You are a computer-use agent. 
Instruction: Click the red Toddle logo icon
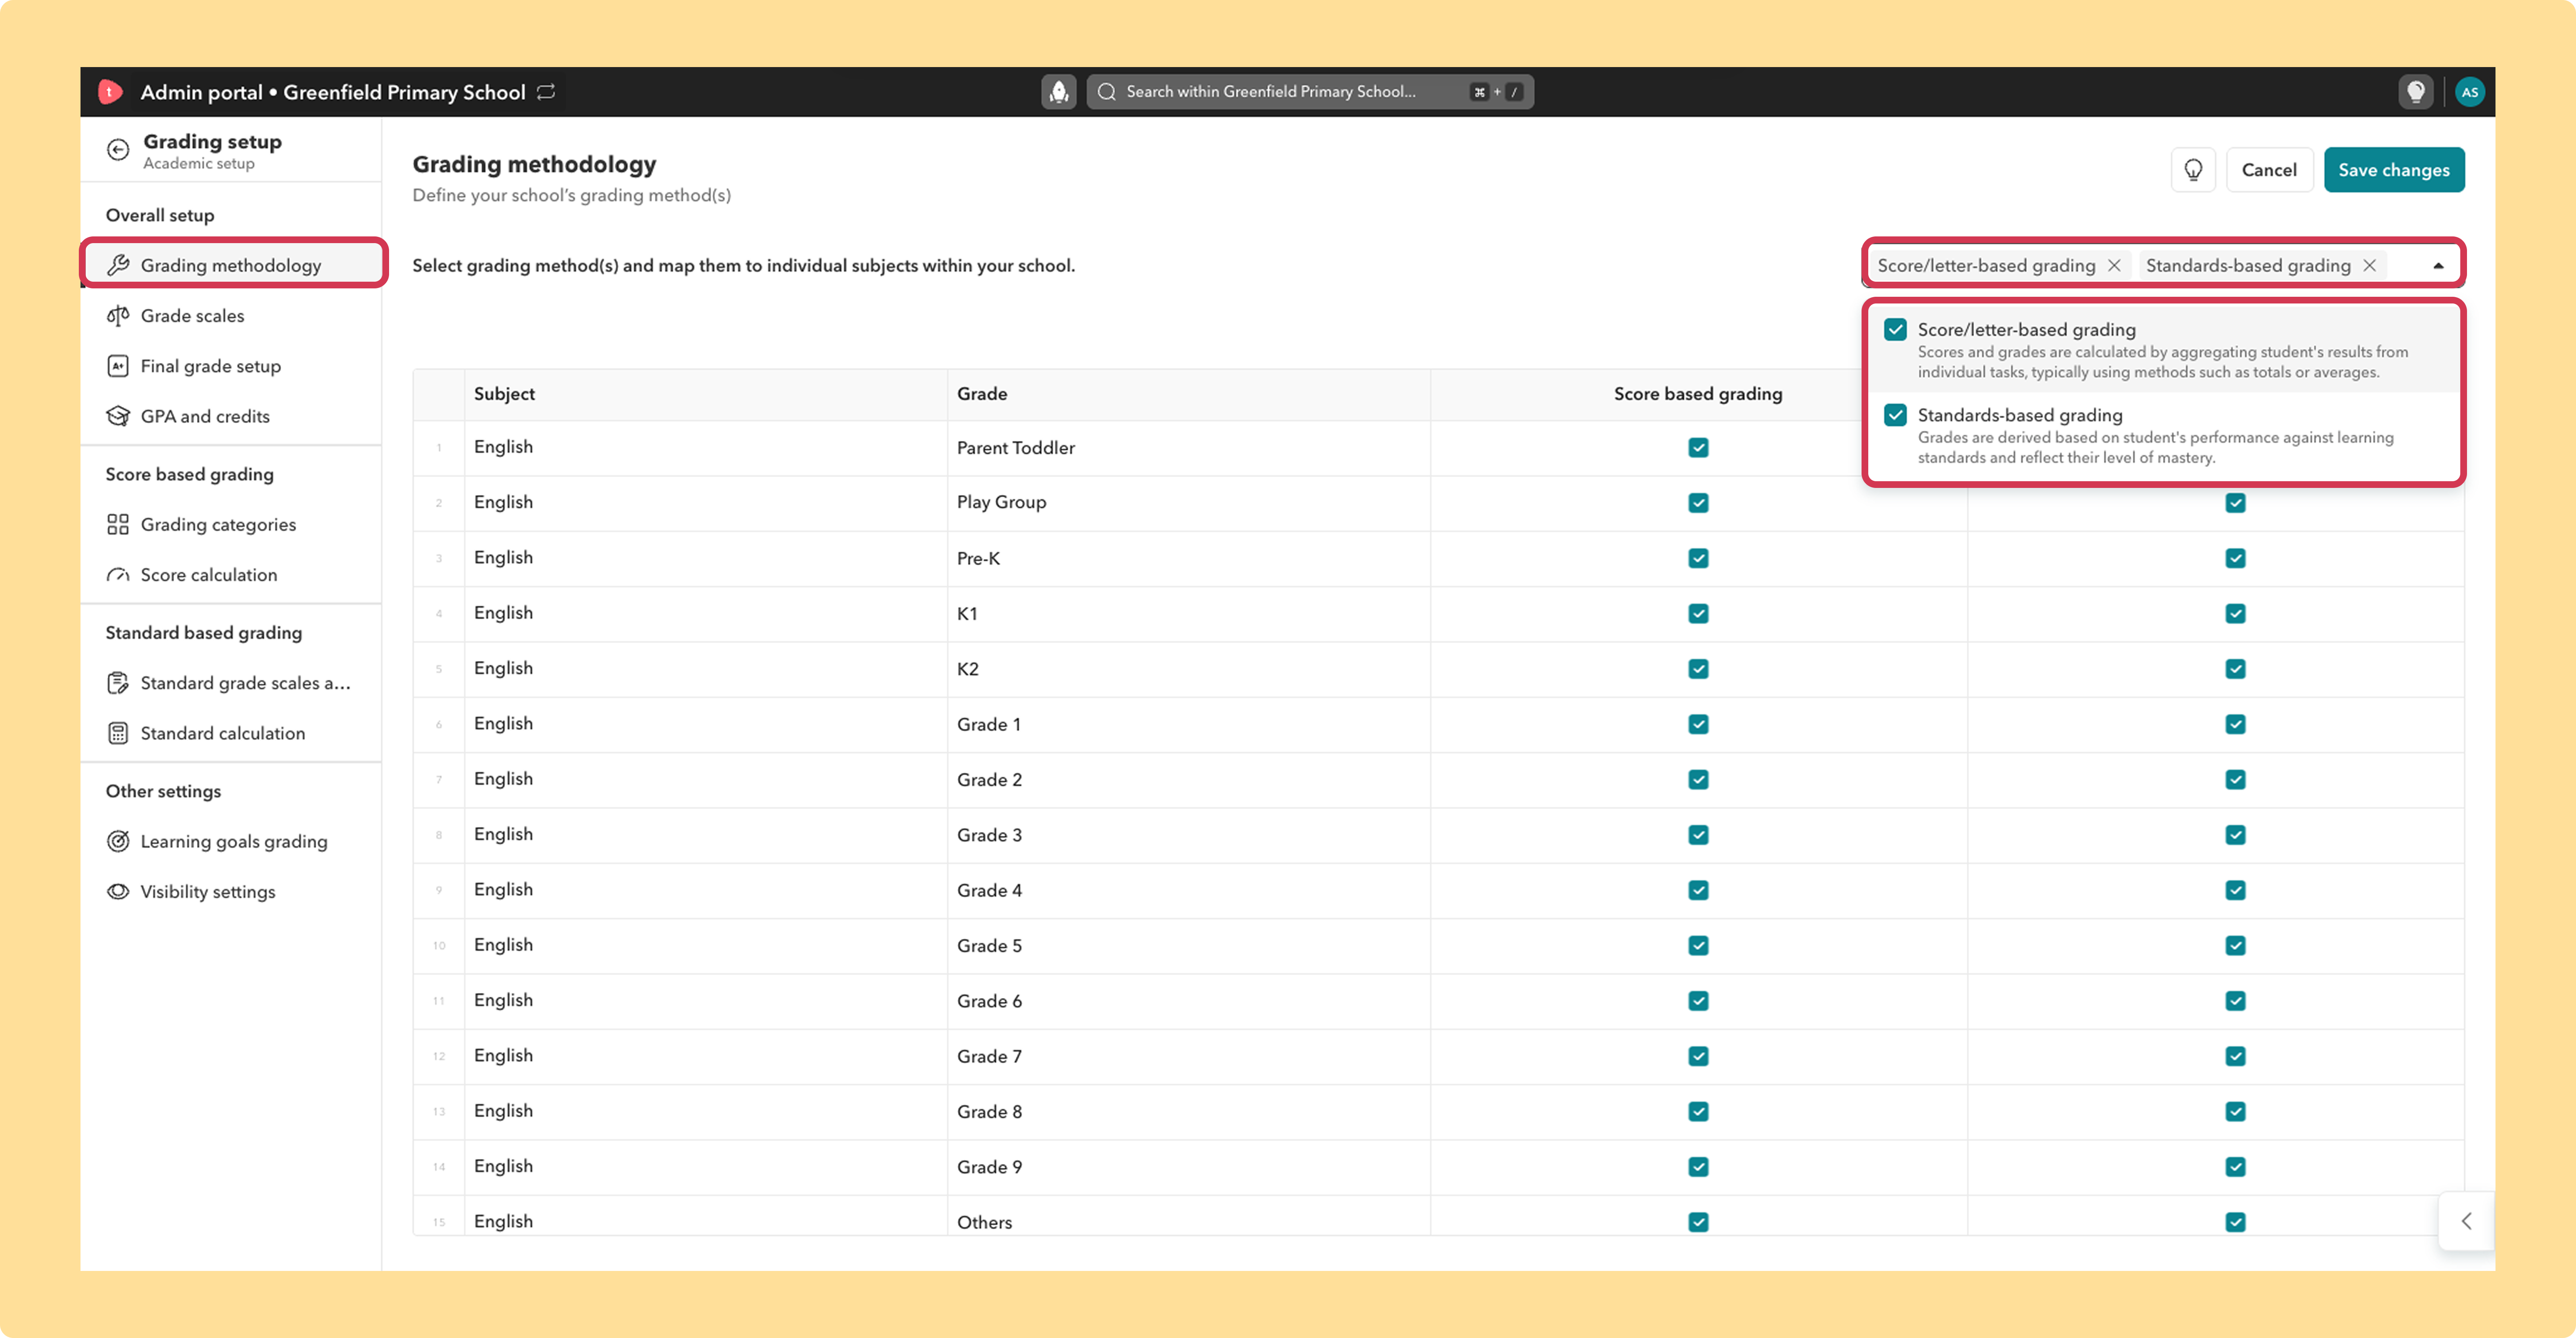coord(110,92)
